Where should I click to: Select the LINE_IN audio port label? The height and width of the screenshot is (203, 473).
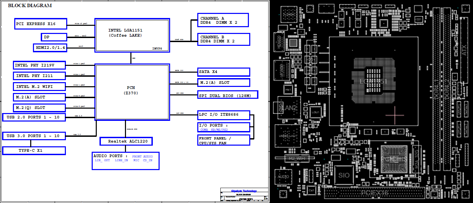click(x=121, y=160)
